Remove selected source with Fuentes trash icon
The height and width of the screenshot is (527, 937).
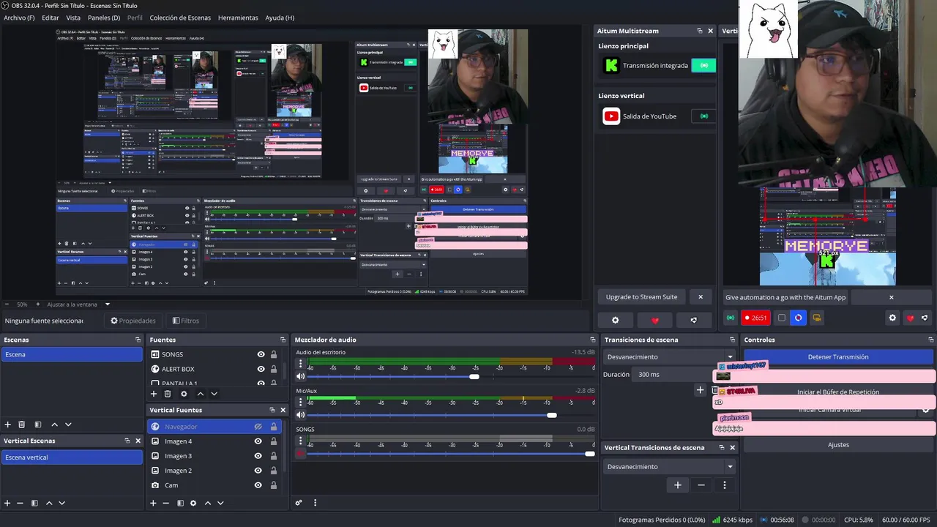(168, 394)
